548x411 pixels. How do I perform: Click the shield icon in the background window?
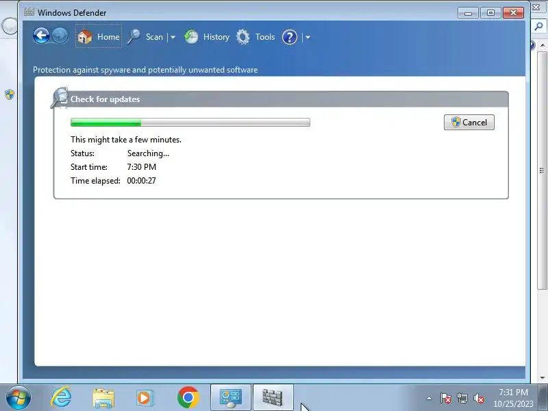click(x=10, y=95)
